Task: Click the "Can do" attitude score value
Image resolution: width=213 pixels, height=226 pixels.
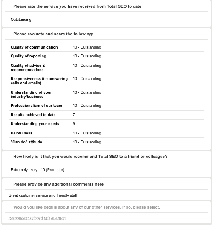Action: pyautogui.click(x=87, y=142)
